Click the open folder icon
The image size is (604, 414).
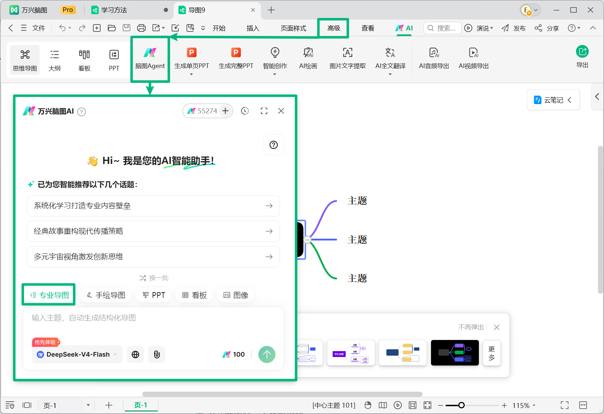[112, 28]
